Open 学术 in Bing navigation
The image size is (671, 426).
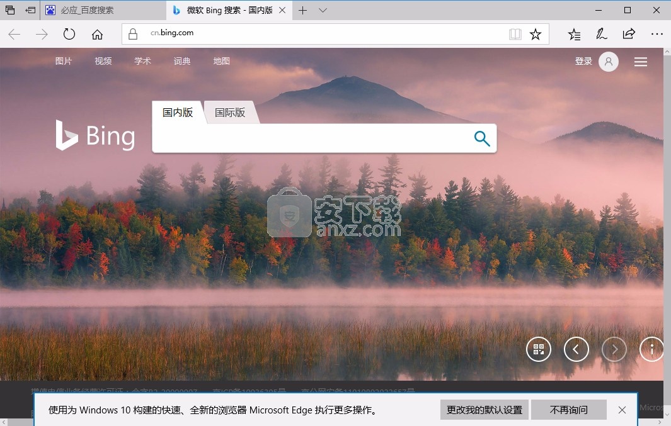(x=142, y=61)
